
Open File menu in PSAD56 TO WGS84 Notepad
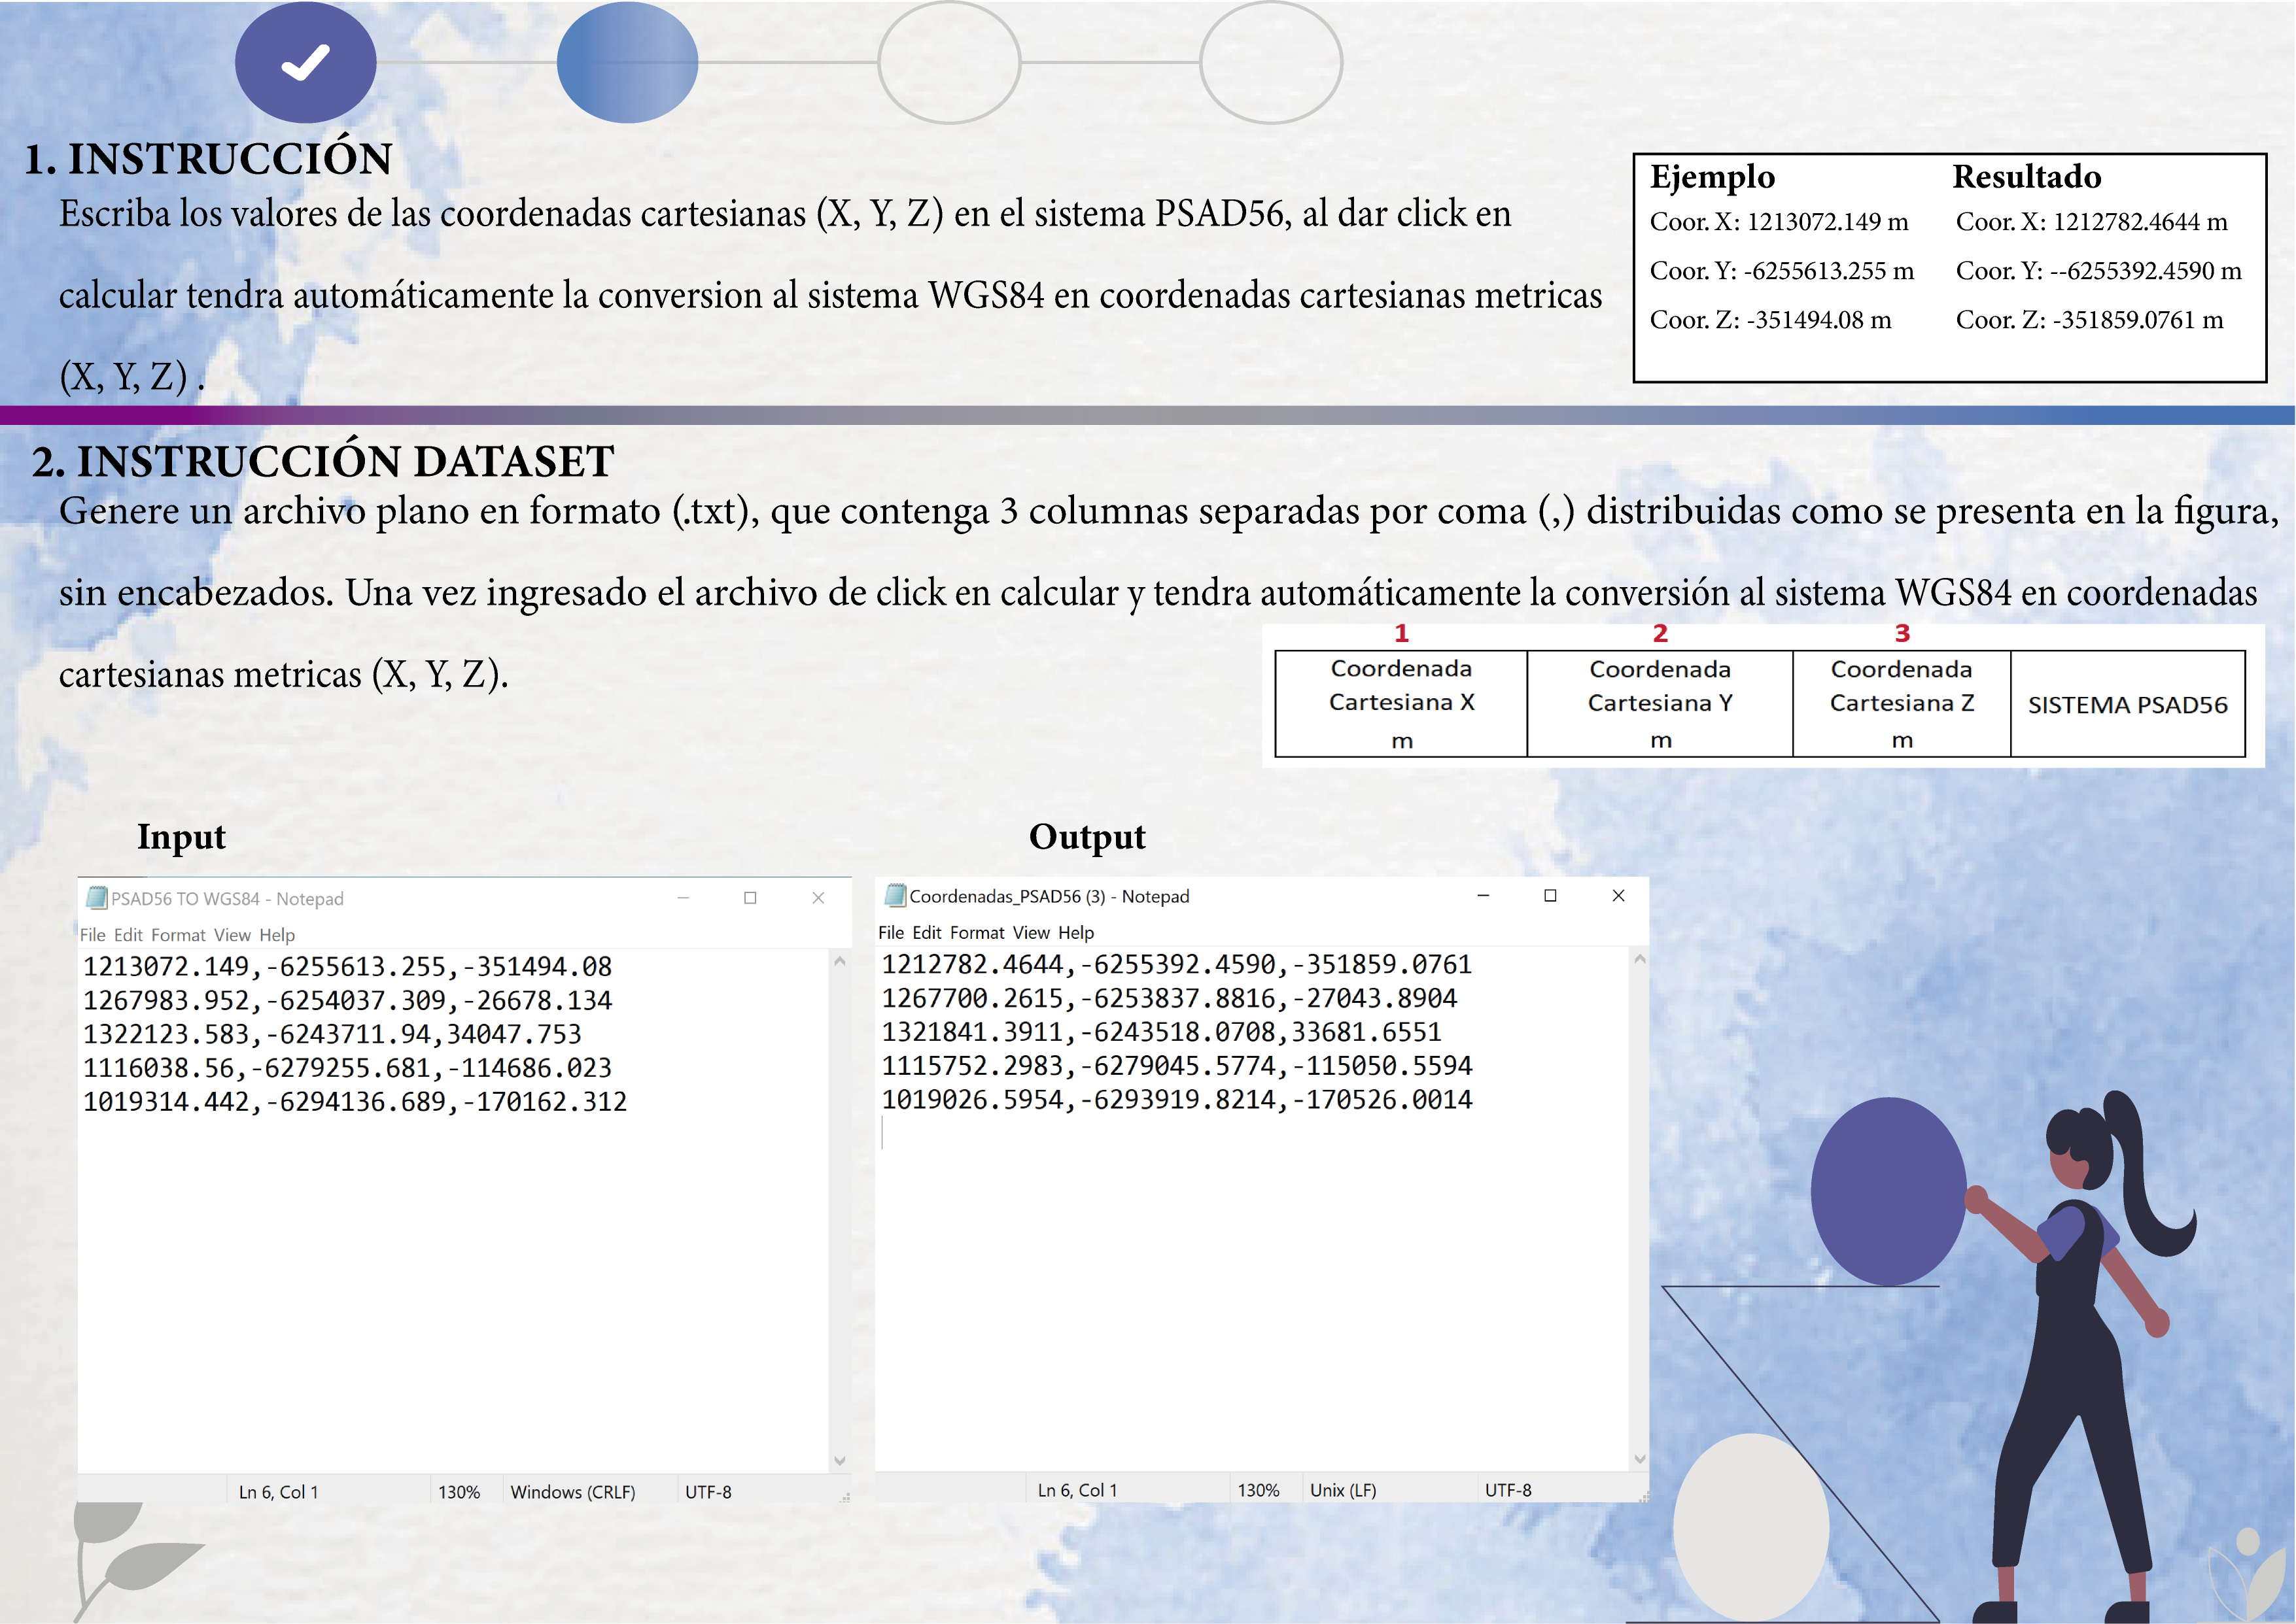[x=92, y=935]
